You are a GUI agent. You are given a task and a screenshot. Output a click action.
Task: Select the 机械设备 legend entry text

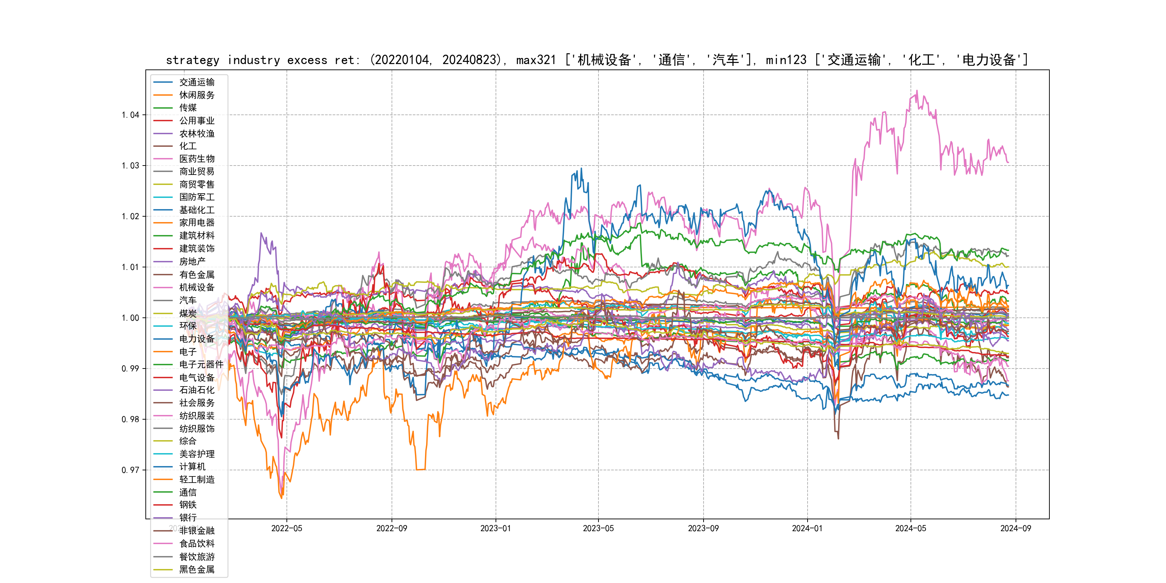[196, 288]
